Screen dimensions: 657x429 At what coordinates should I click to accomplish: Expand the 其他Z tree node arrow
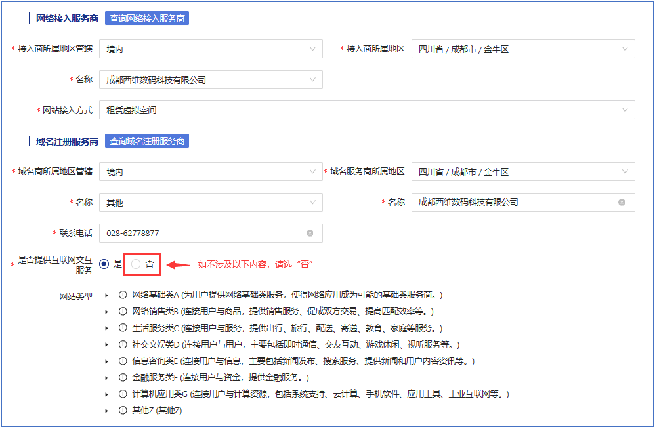[x=106, y=411]
